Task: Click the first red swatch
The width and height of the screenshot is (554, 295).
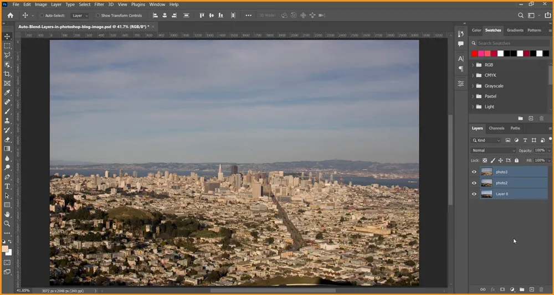Action: pos(475,54)
